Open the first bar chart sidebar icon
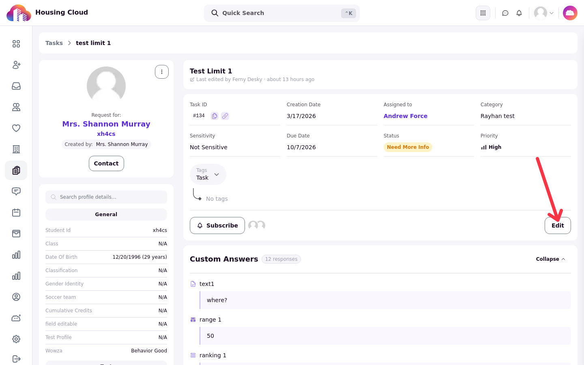The image size is (584, 365). [16, 255]
